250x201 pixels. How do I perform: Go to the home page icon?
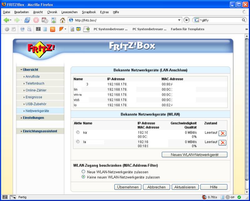[62, 20]
